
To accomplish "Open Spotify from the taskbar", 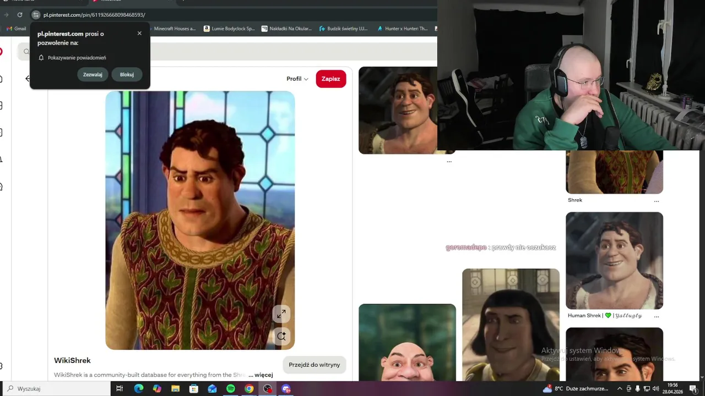I will 231,389.
